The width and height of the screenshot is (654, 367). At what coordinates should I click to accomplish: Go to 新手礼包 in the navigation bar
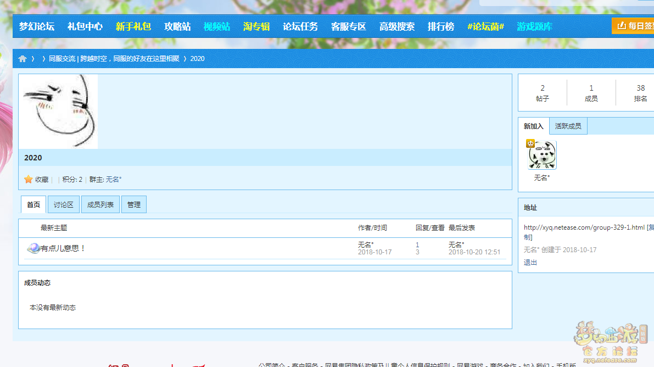[133, 27]
